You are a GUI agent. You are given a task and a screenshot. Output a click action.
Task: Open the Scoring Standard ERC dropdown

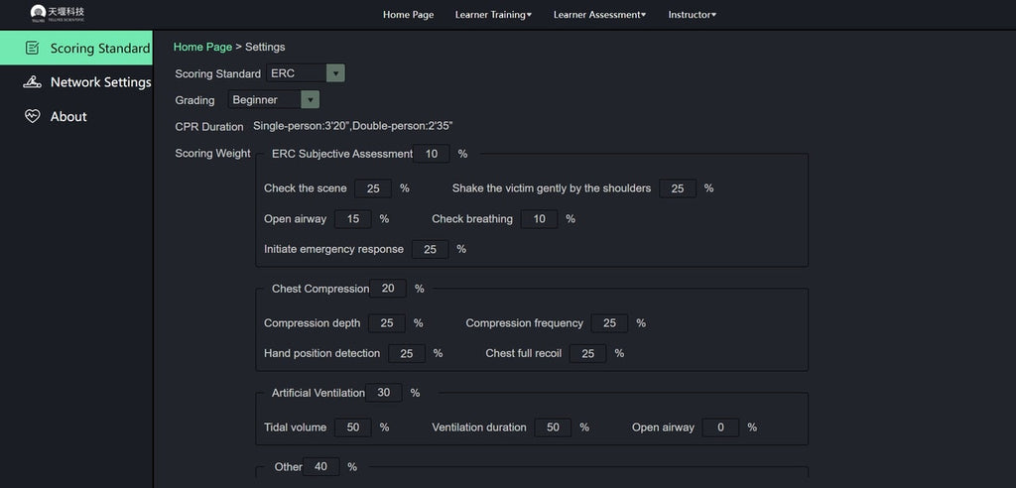tap(335, 73)
